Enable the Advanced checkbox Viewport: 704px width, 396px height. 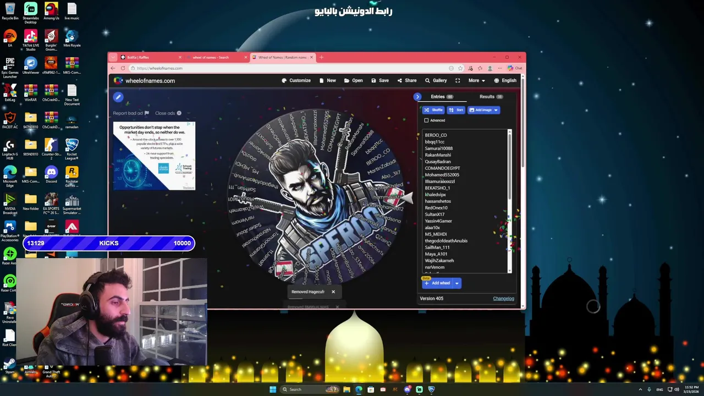point(426,120)
